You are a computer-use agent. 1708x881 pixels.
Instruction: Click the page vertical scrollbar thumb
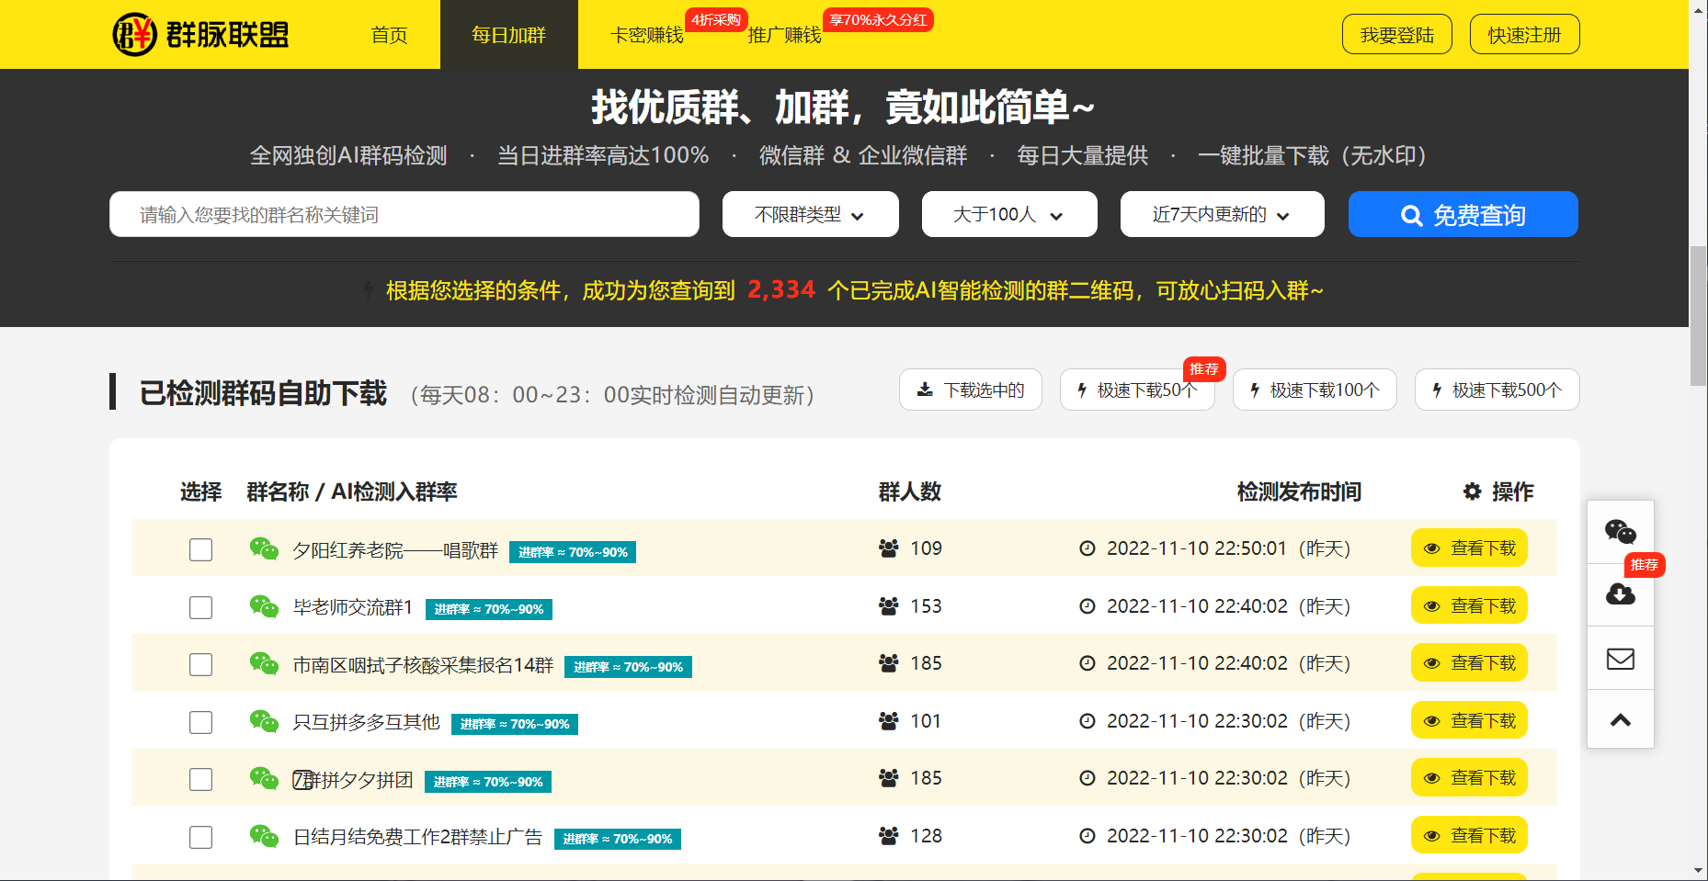(1699, 317)
